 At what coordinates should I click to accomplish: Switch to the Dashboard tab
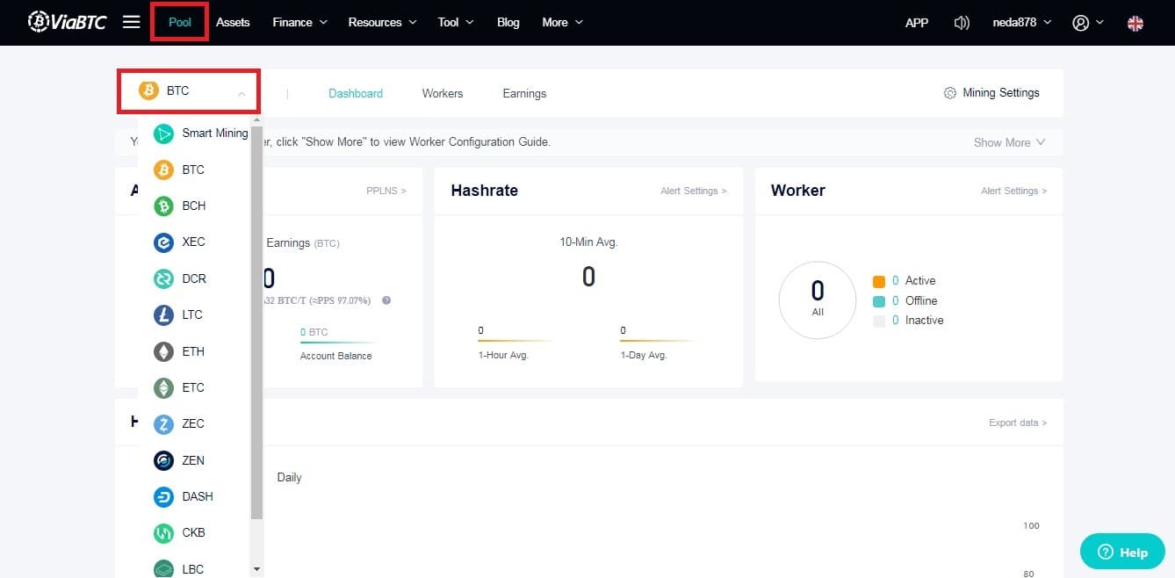tap(356, 93)
